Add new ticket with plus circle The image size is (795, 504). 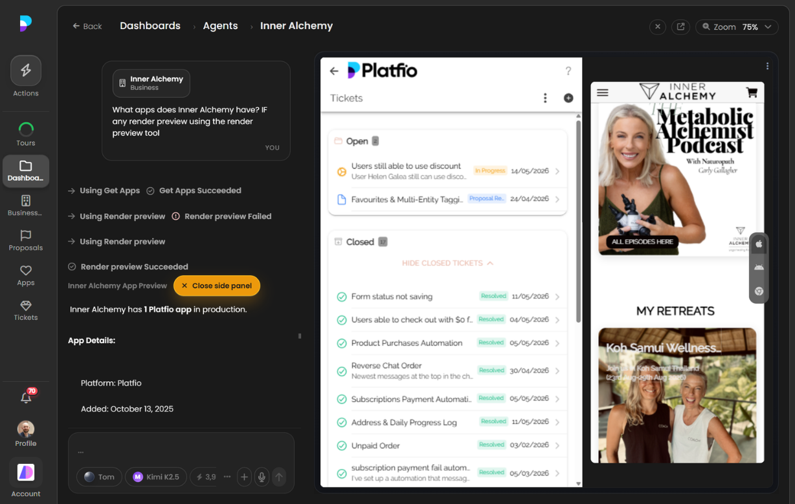point(568,98)
